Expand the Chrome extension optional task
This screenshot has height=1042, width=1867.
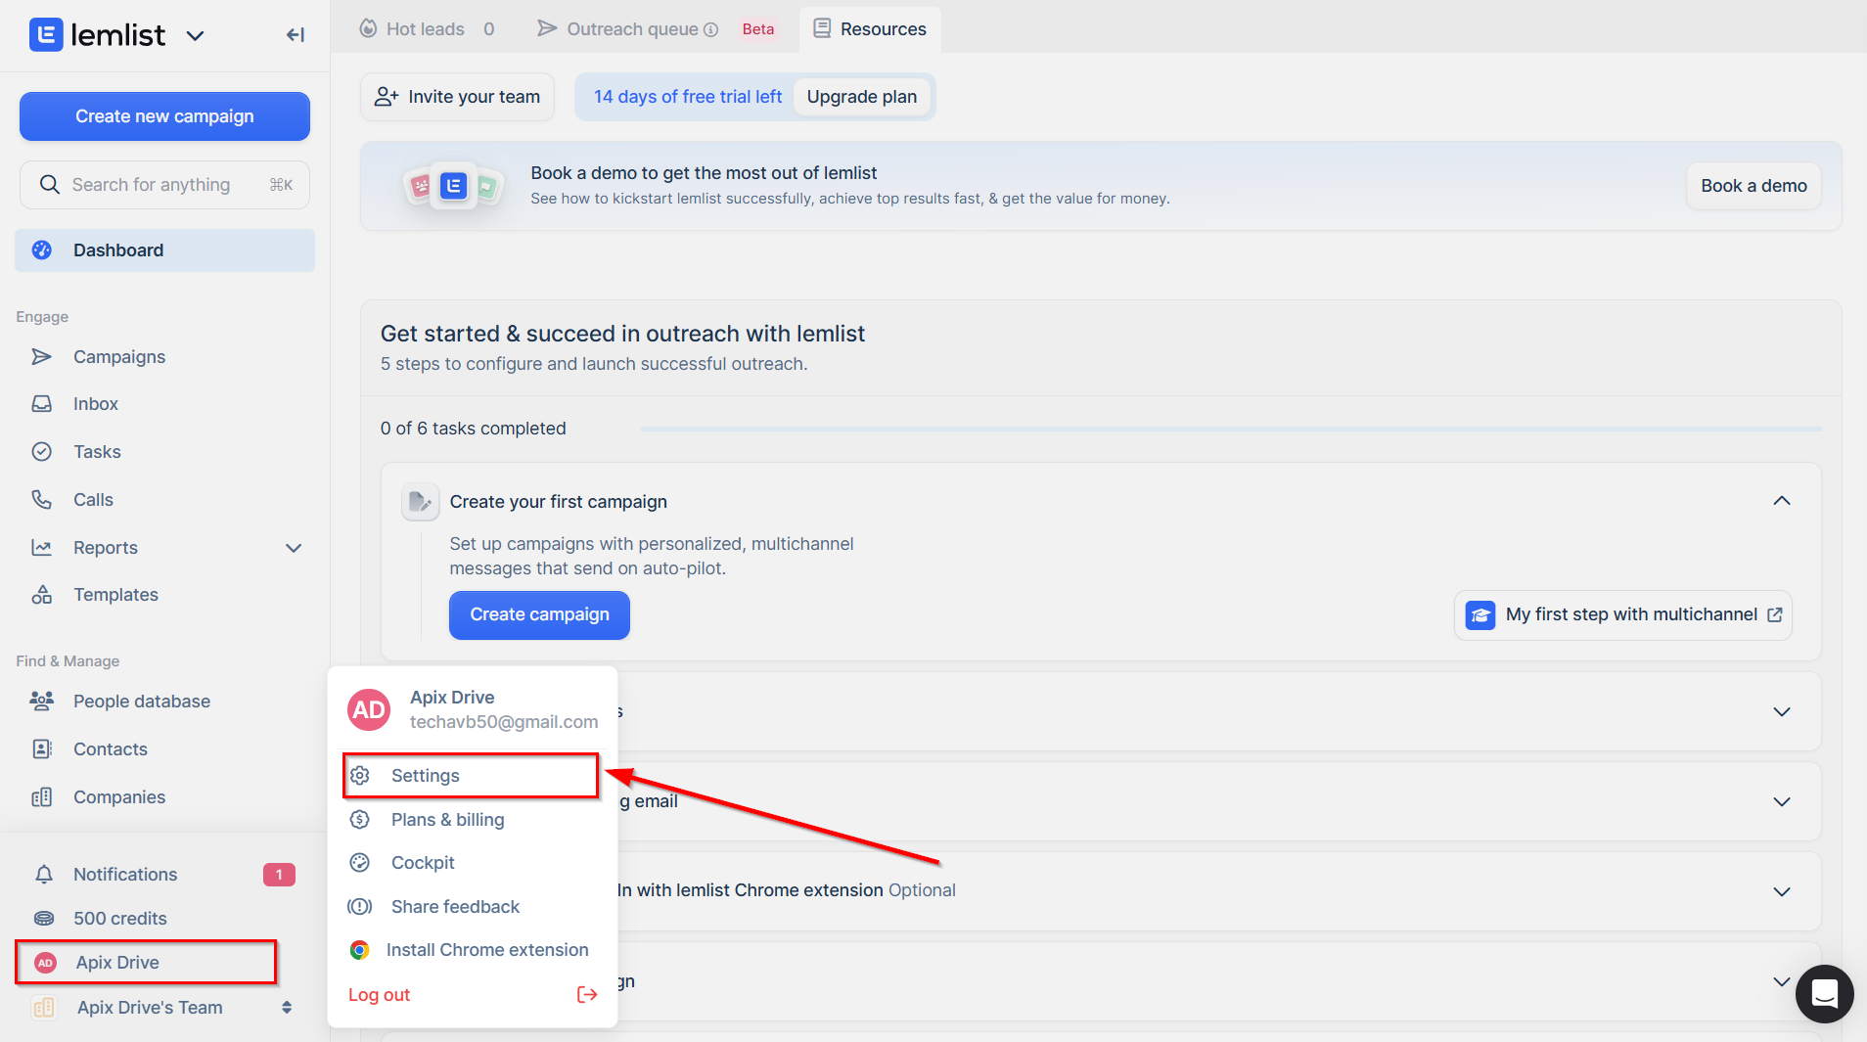click(1782, 891)
